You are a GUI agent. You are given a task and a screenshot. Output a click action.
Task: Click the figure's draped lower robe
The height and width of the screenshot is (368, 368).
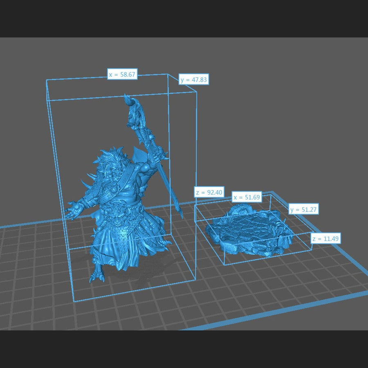123,249
